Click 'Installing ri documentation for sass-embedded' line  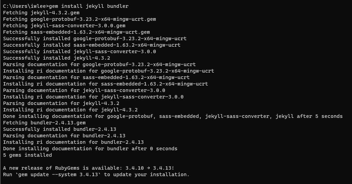(x=105, y=84)
